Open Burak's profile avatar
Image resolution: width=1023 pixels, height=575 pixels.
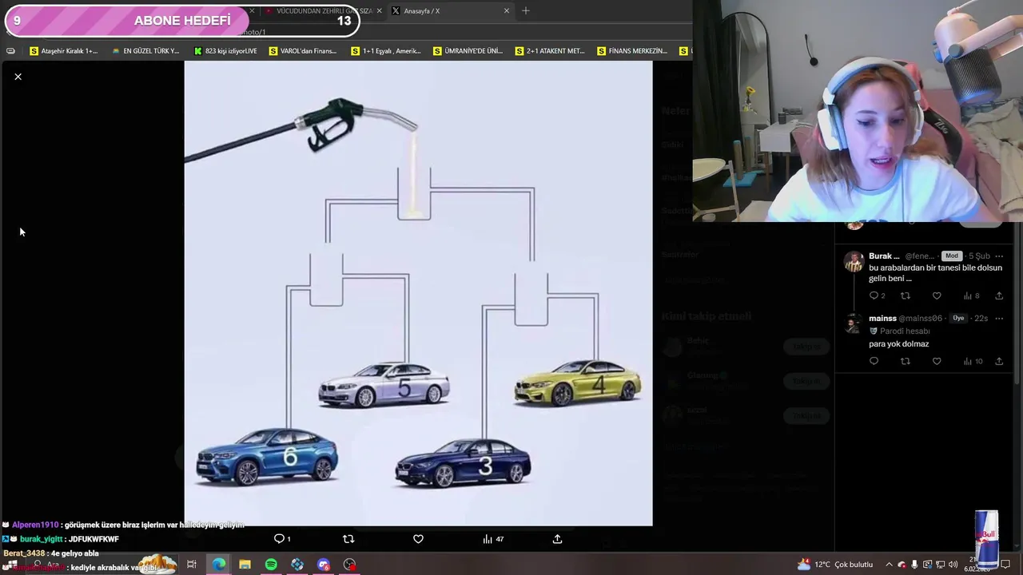click(x=854, y=262)
